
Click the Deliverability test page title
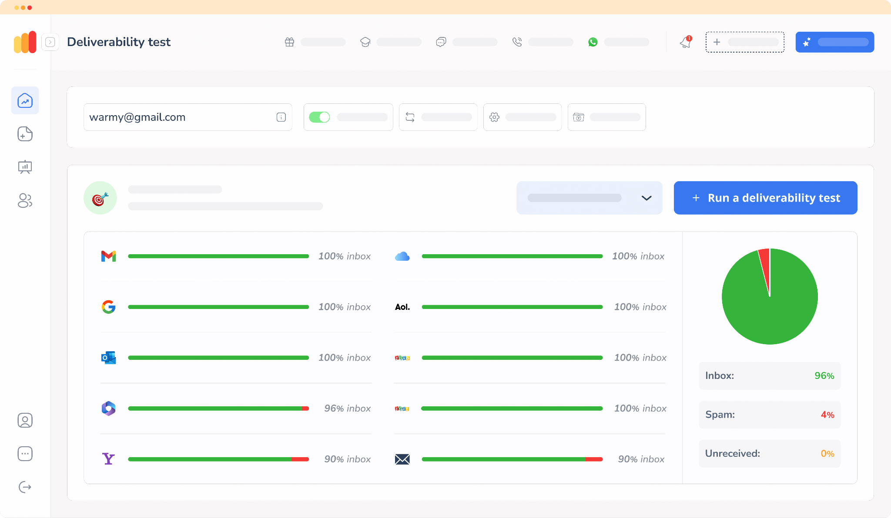coord(119,42)
